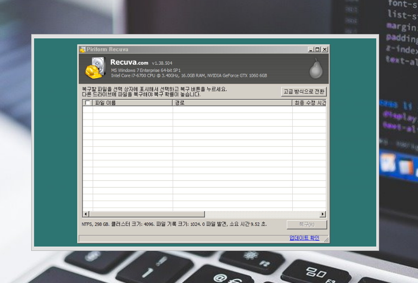Click the MS Windows 7 Enterprise text
418x283 pixels.
146,71
